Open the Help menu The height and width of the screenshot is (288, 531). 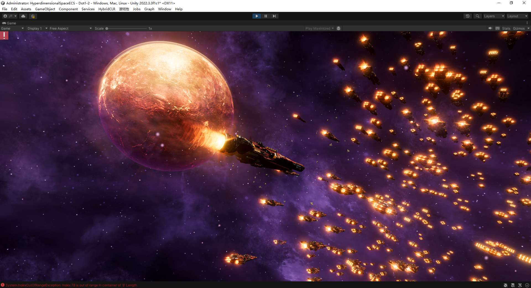pos(179,9)
